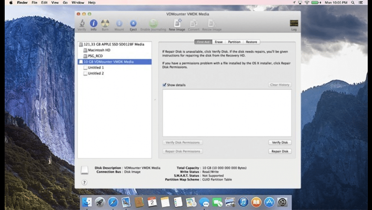
Task: Open FaceTime icon in the Dock
Action: (x=217, y=202)
